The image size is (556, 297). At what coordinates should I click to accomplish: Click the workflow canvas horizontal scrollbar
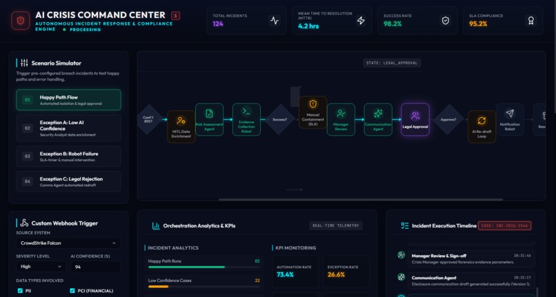click(361, 200)
